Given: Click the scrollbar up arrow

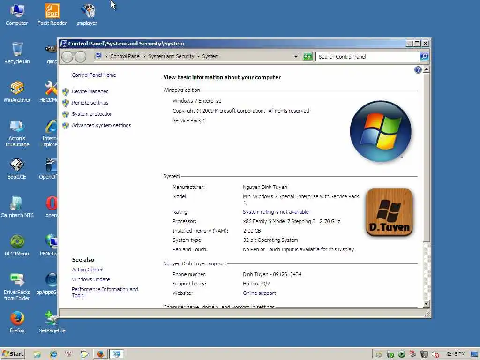Looking at the screenshot, I should 426,69.
